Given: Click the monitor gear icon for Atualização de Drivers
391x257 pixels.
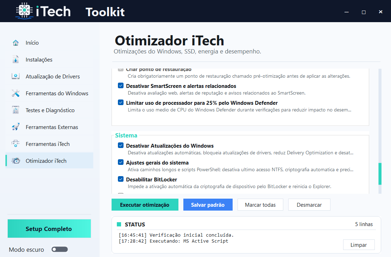Looking at the screenshot, I should click(15, 76).
